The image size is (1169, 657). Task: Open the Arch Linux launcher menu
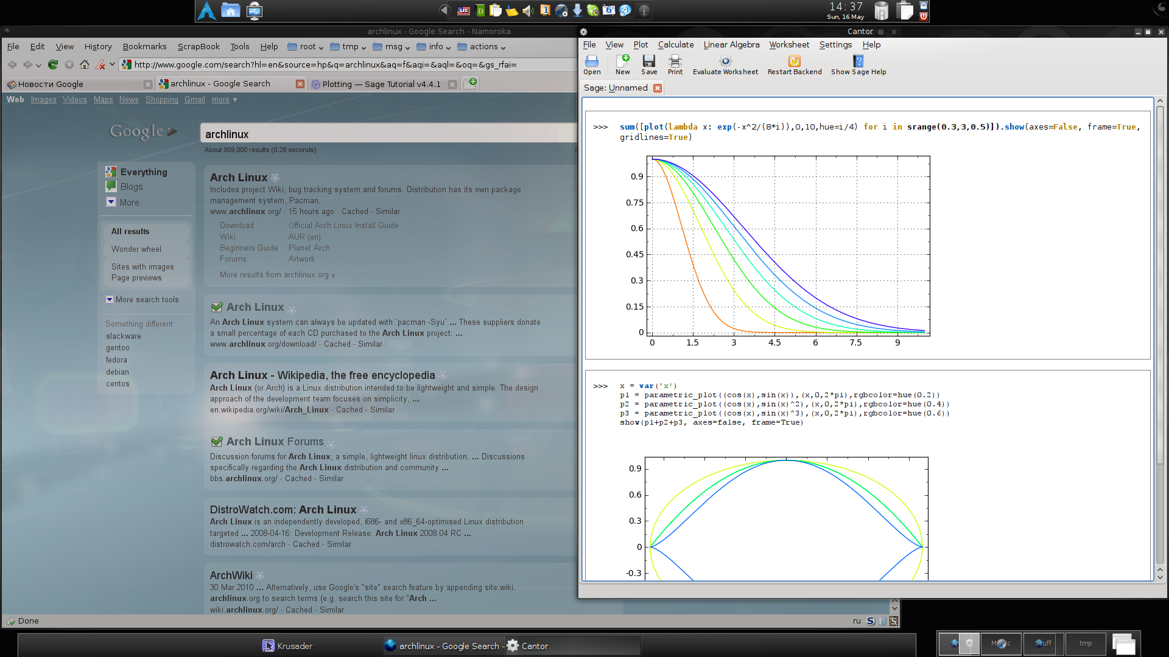click(x=207, y=10)
